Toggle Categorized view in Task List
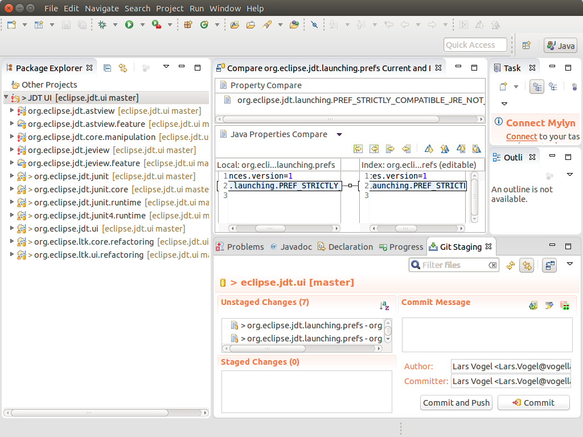The height and width of the screenshot is (437, 583). coord(537,86)
